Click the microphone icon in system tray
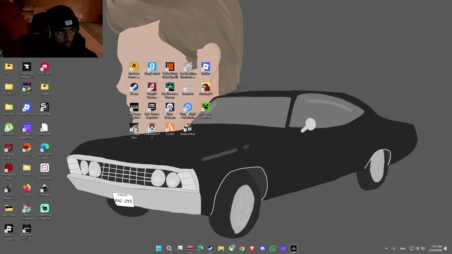 coord(394,248)
